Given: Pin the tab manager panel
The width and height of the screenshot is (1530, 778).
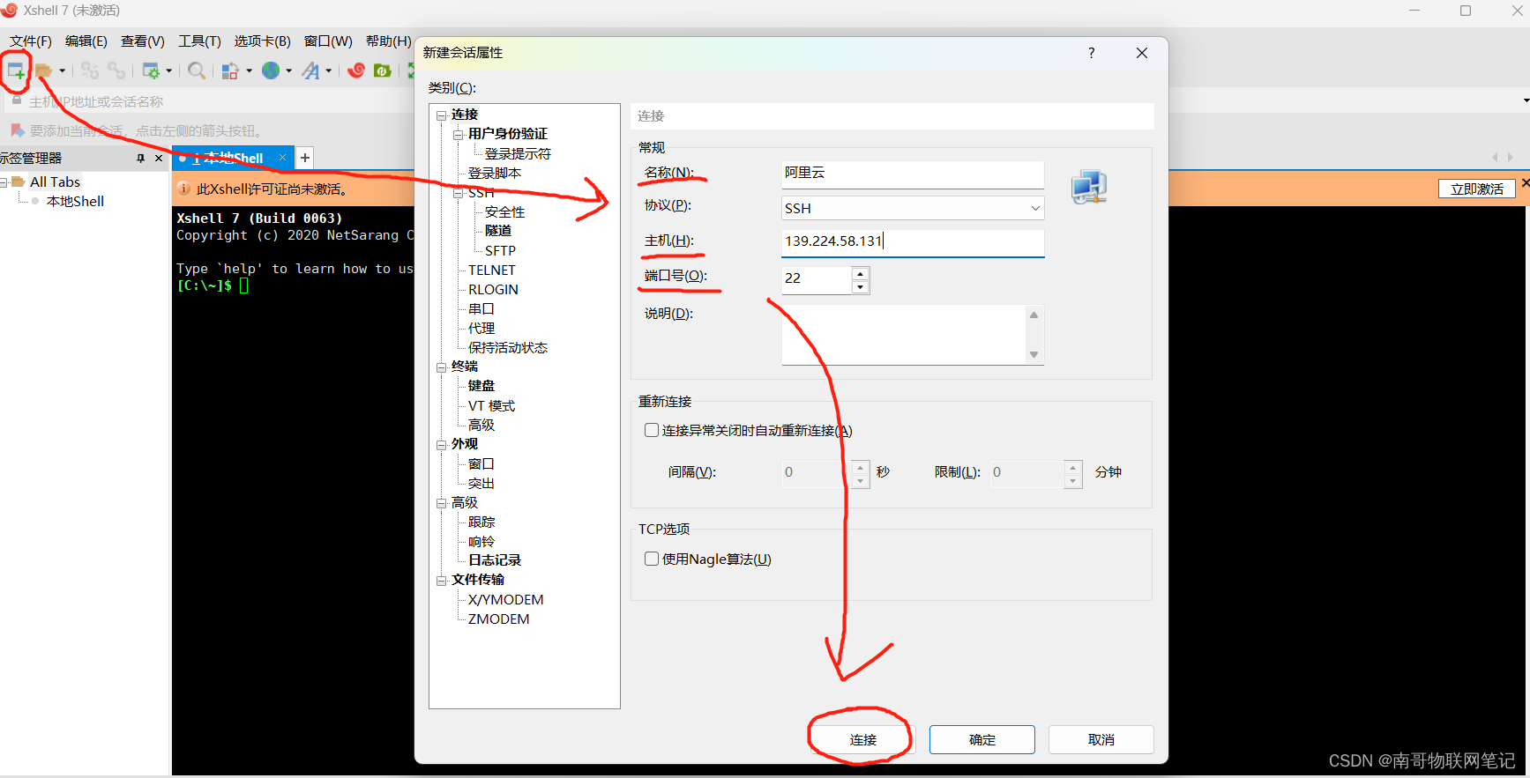Looking at the screenshot, I should point(140,158).
